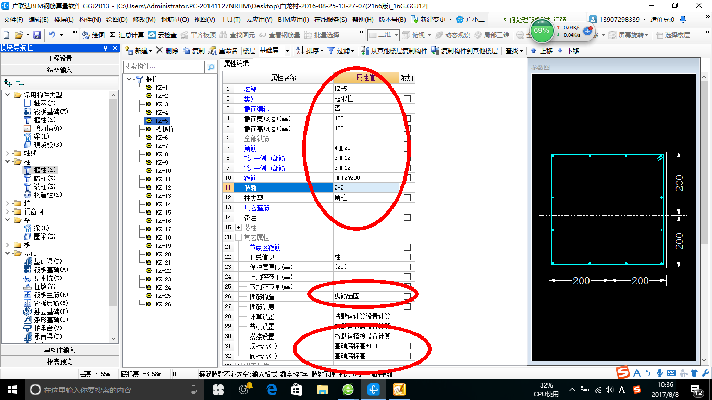Switch to 属性编辑 tab
The image size is (712, 400).
[x=236, y=64]
